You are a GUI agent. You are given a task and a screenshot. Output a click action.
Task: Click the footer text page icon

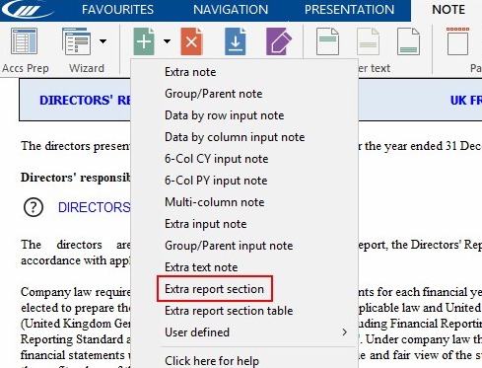pos(408,41)
